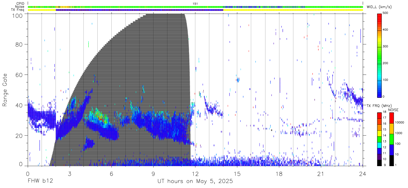Click the '15' MHz tick on TX FRQ legend
The height and width of the screenshot is (188, 408).
(385, 130)
